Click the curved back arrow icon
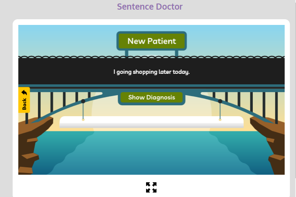The image size is (296, 197). (x=24, y=93)
